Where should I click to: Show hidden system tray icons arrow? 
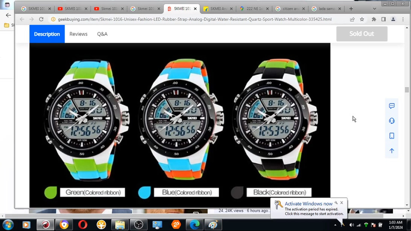point(335,225)
